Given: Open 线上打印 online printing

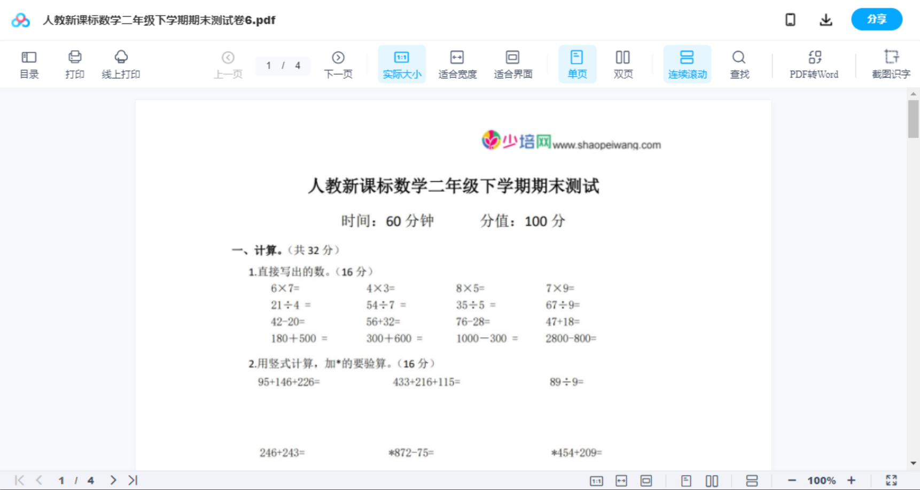Looking at the screenshot, I should pyautogui.click(x=121, y=64).
